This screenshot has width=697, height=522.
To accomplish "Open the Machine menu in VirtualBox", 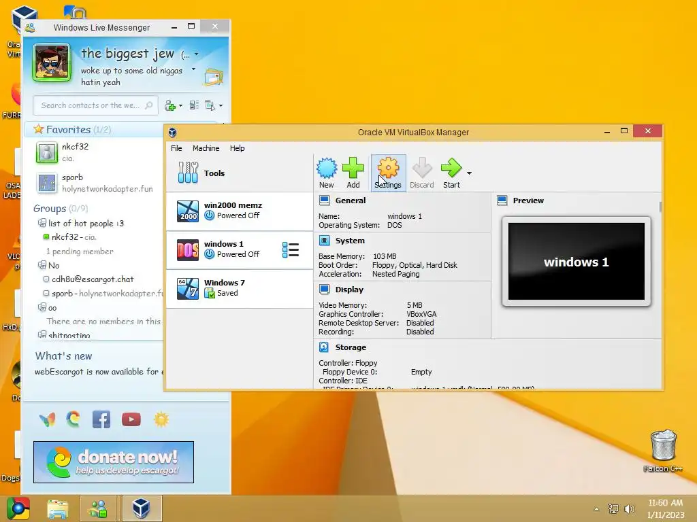I will (x=206, y=148).
